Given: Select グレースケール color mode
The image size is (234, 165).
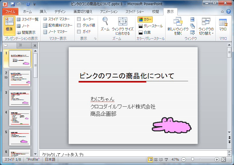Looking at the screenshot, I should click(x=150, y=26).
